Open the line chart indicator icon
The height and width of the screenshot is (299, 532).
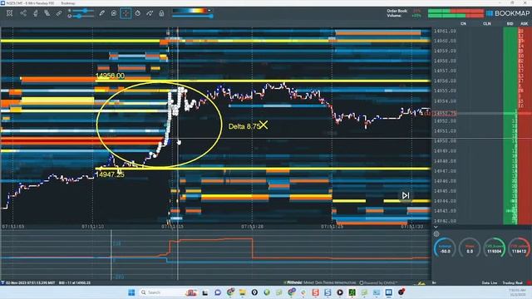click(150, 13)
